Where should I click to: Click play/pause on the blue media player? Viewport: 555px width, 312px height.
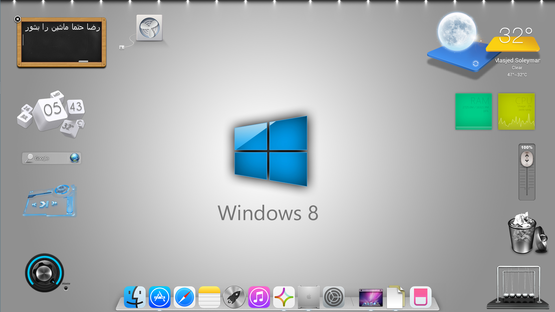44,204
